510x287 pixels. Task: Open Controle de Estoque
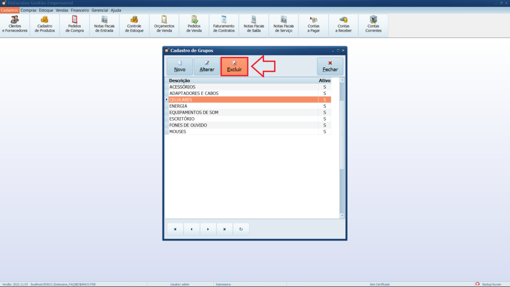(x=134, y=24)
